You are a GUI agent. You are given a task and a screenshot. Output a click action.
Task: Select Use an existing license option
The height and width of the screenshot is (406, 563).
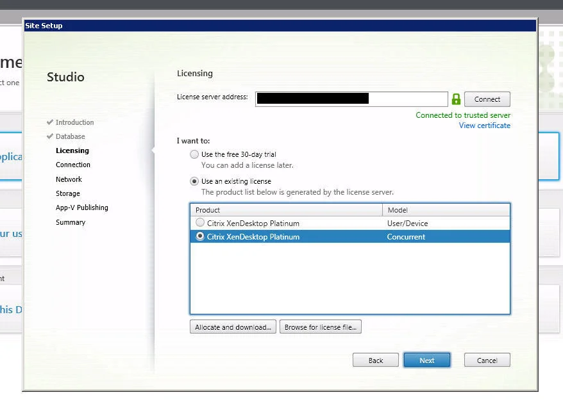pos(194,181)
